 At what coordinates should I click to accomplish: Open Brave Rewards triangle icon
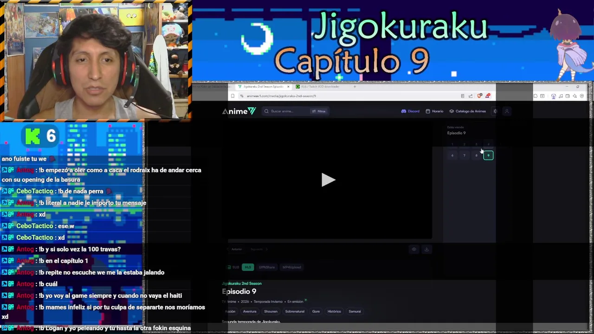click(487, 96)
